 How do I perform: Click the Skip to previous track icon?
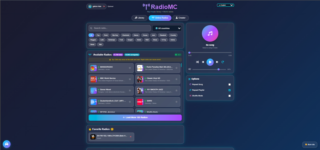click(x=203, y=62)
